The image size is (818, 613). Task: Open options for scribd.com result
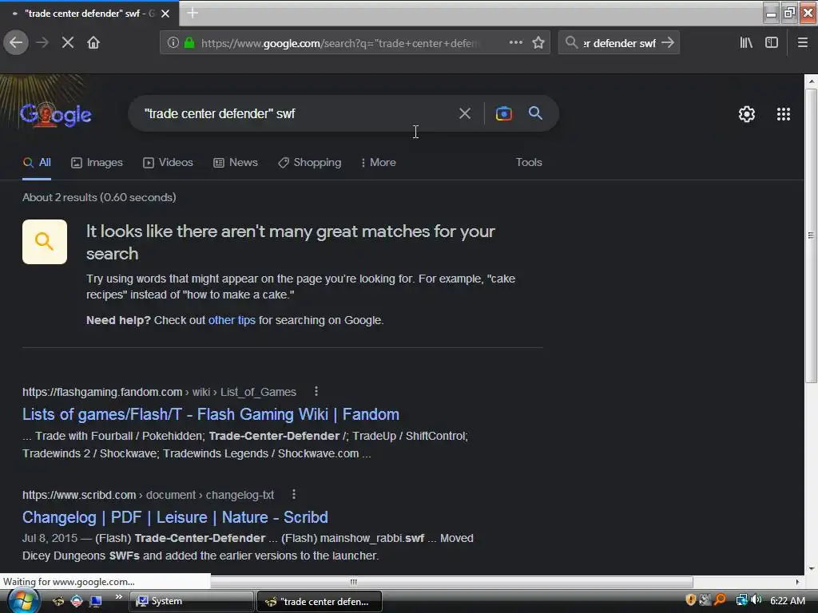294,494
